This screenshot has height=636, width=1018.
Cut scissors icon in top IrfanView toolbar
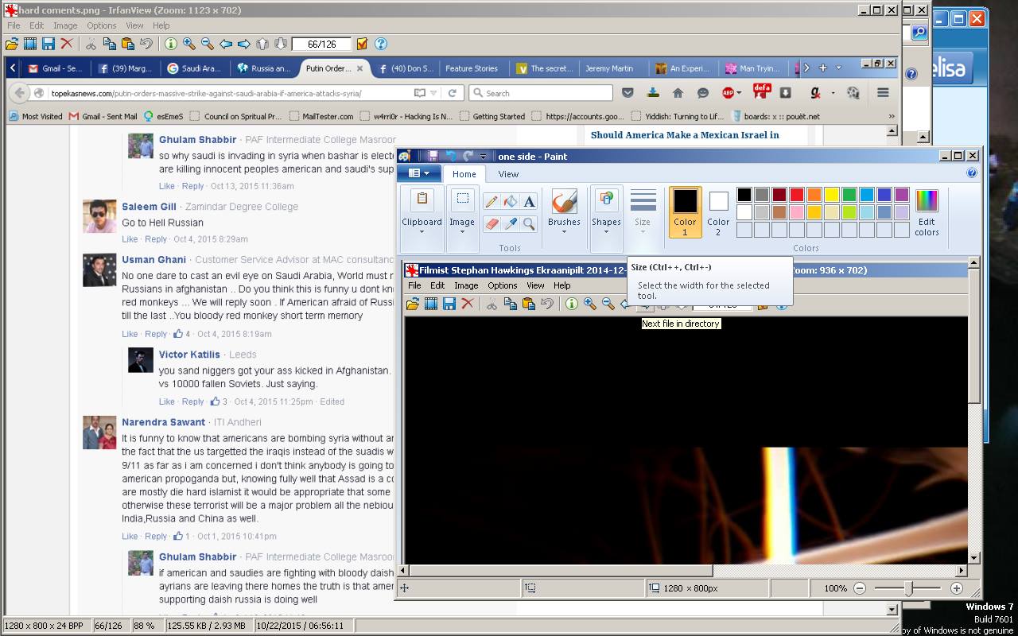pyautogui.click(x=91, y=44)
